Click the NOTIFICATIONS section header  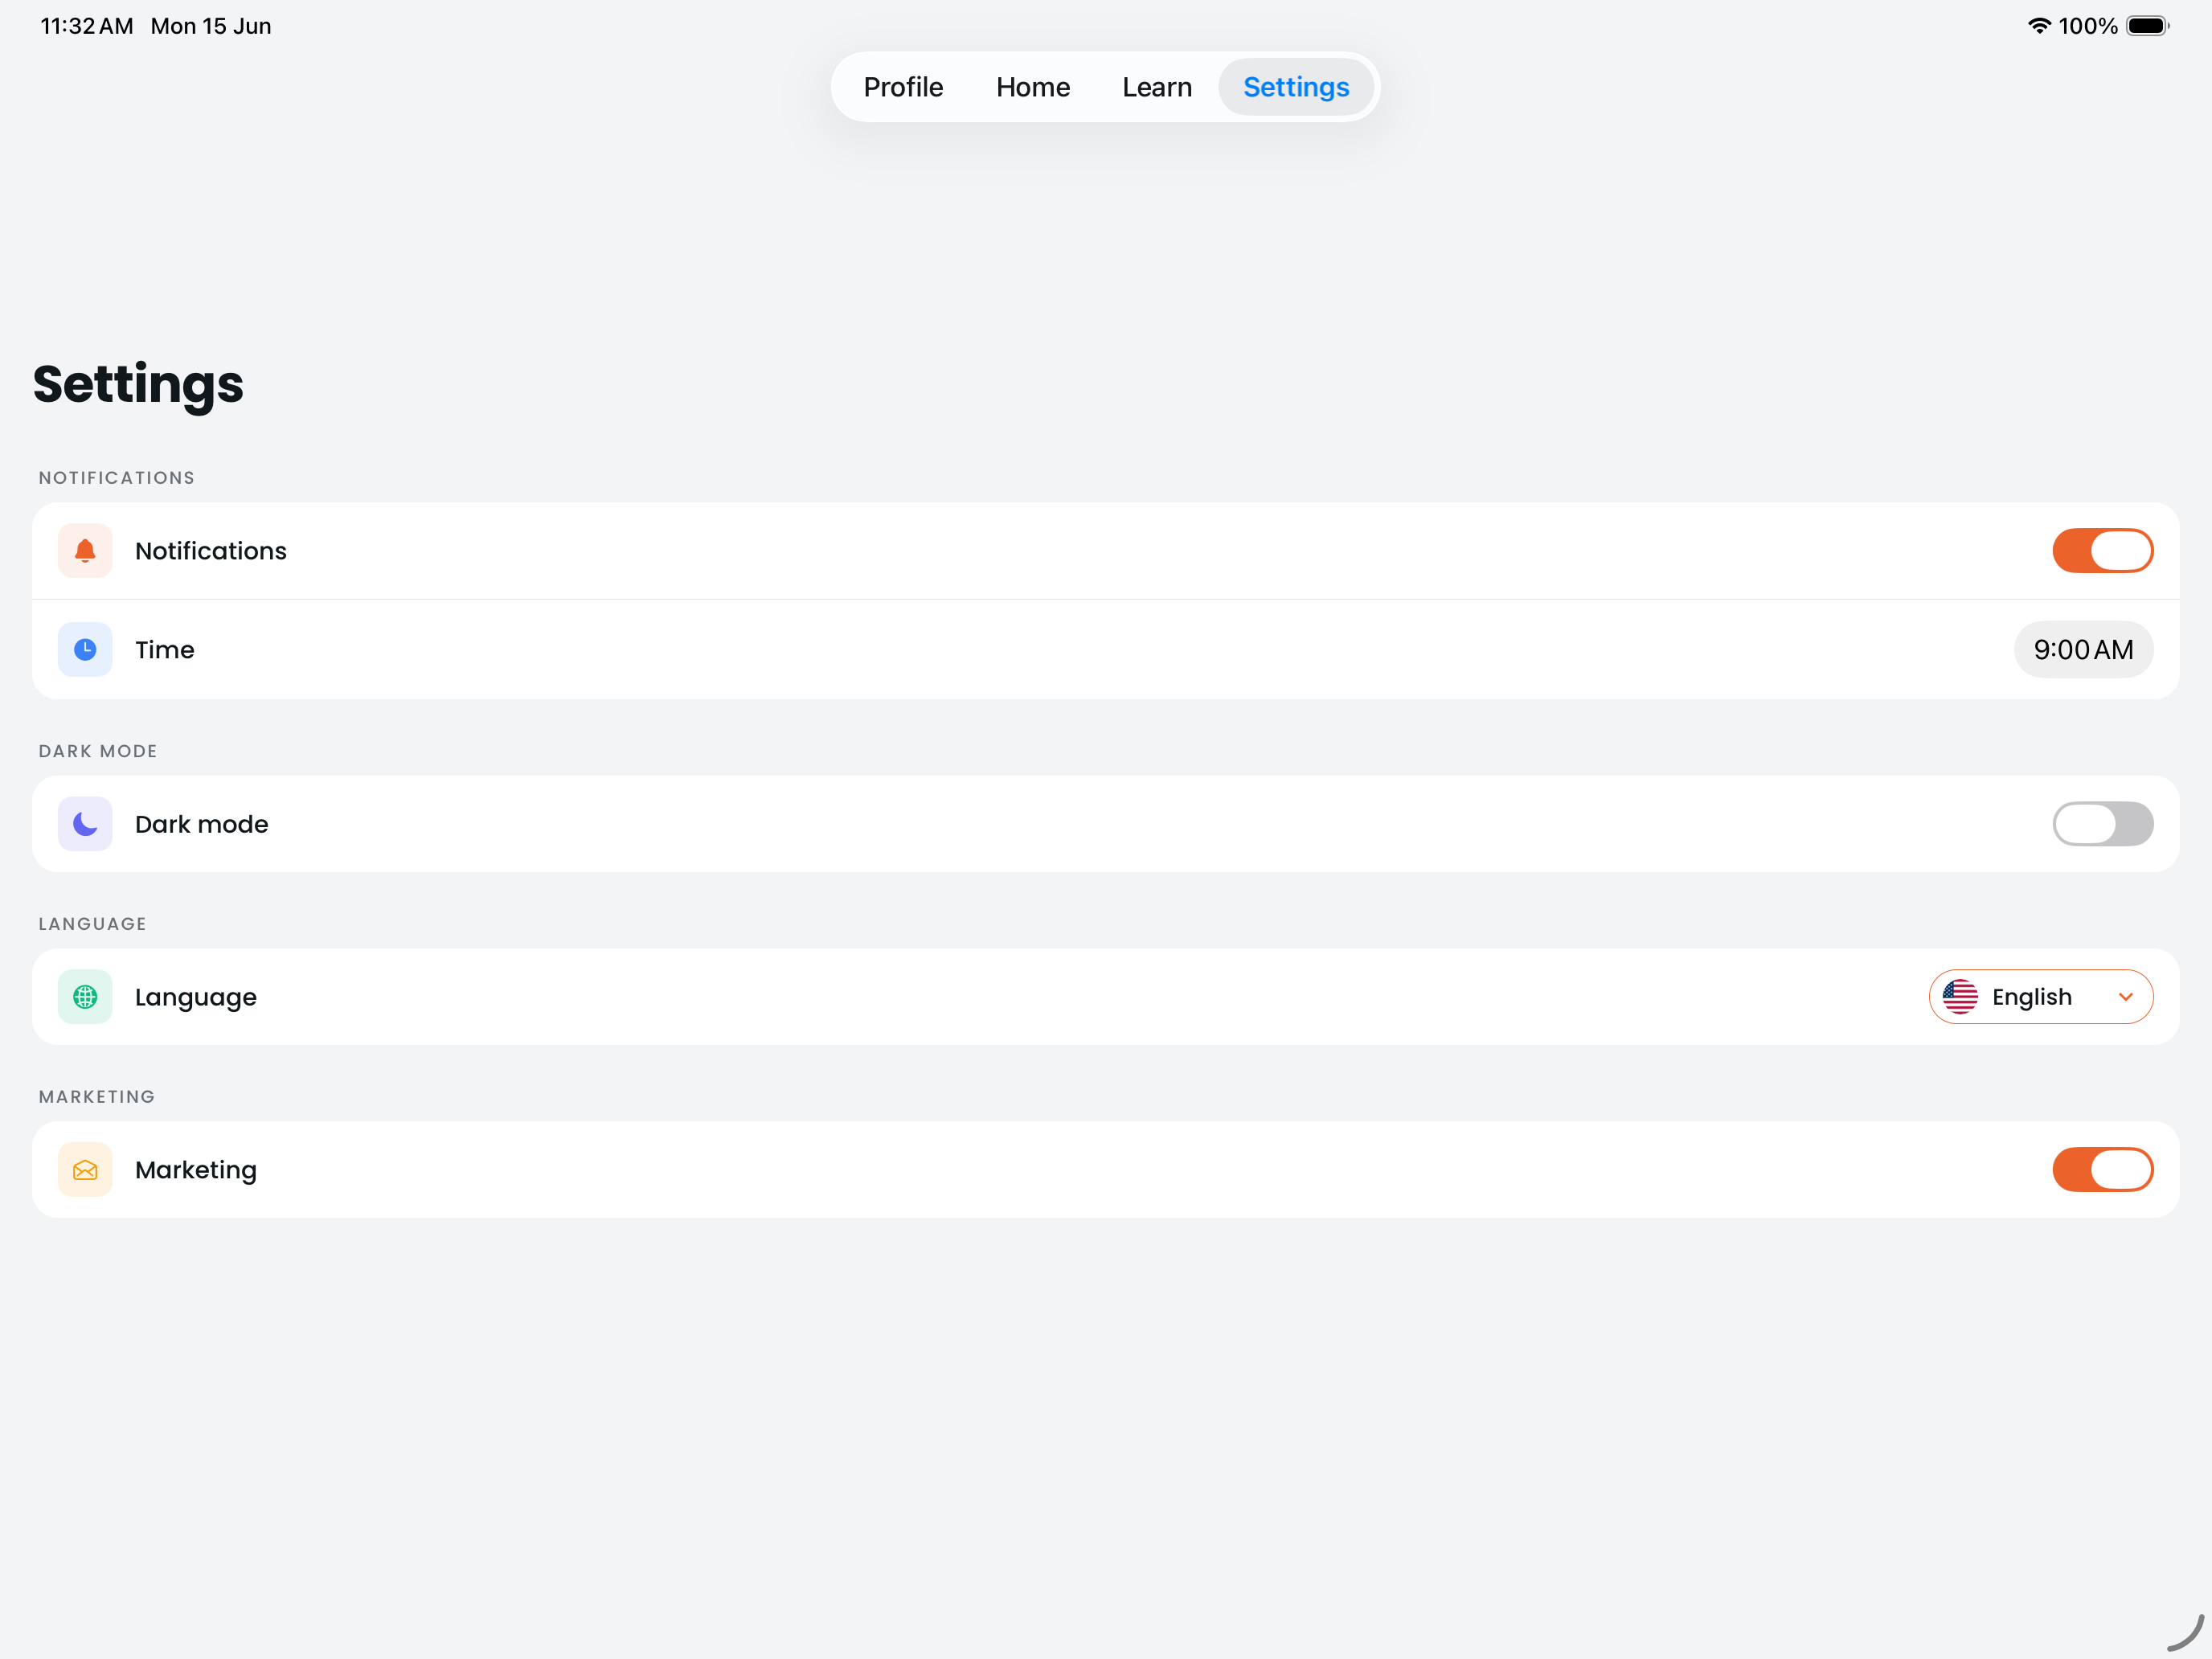117,478
